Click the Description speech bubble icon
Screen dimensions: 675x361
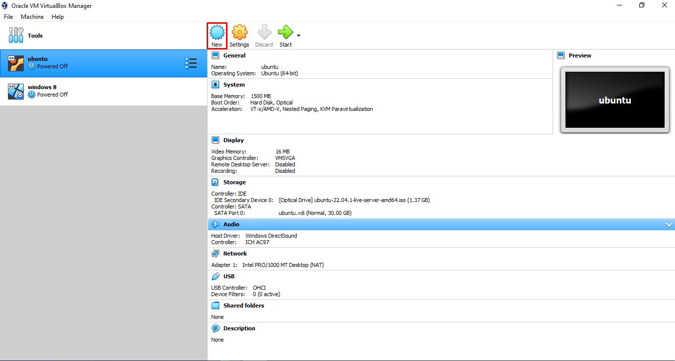(215, 328)
